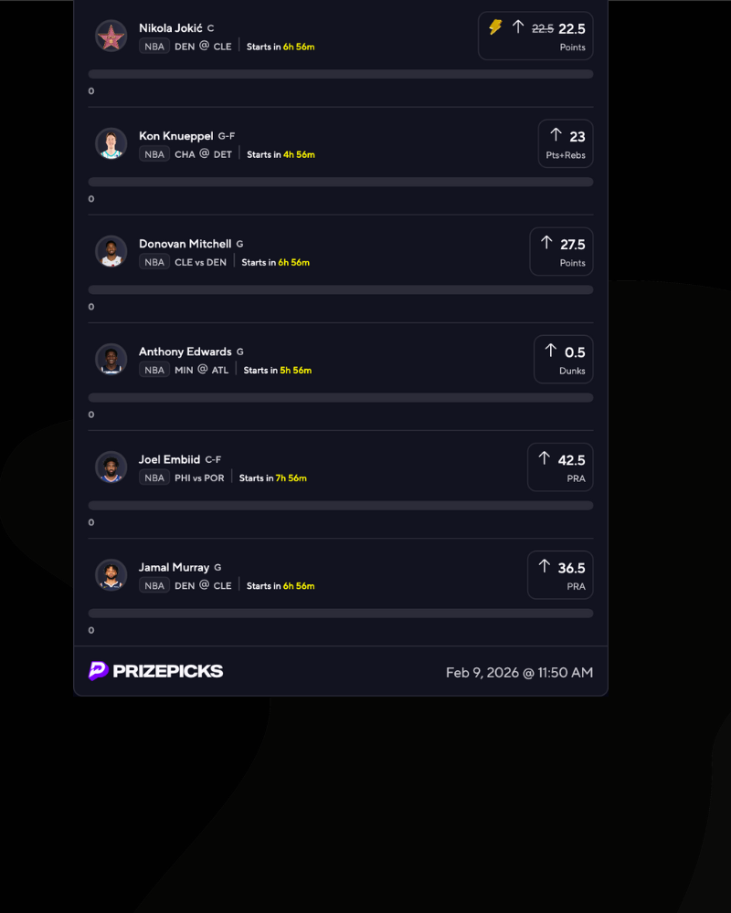Click the PrizePicks logo
Viewport: 731px width, 913px height.
coord(156,671)
